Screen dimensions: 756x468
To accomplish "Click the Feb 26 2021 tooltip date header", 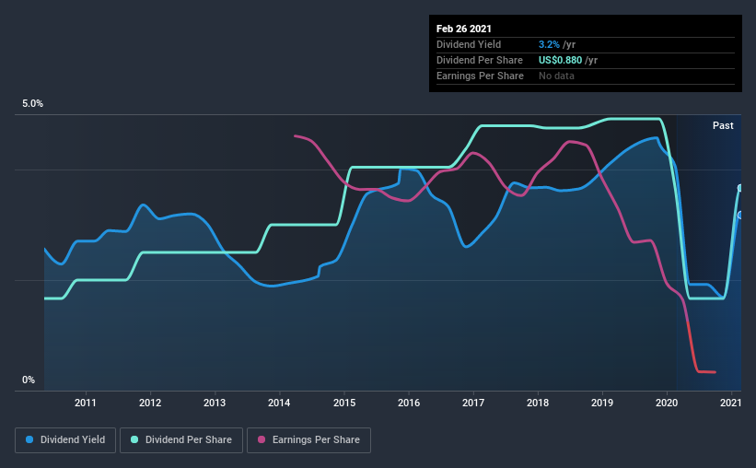I will 464,29.
